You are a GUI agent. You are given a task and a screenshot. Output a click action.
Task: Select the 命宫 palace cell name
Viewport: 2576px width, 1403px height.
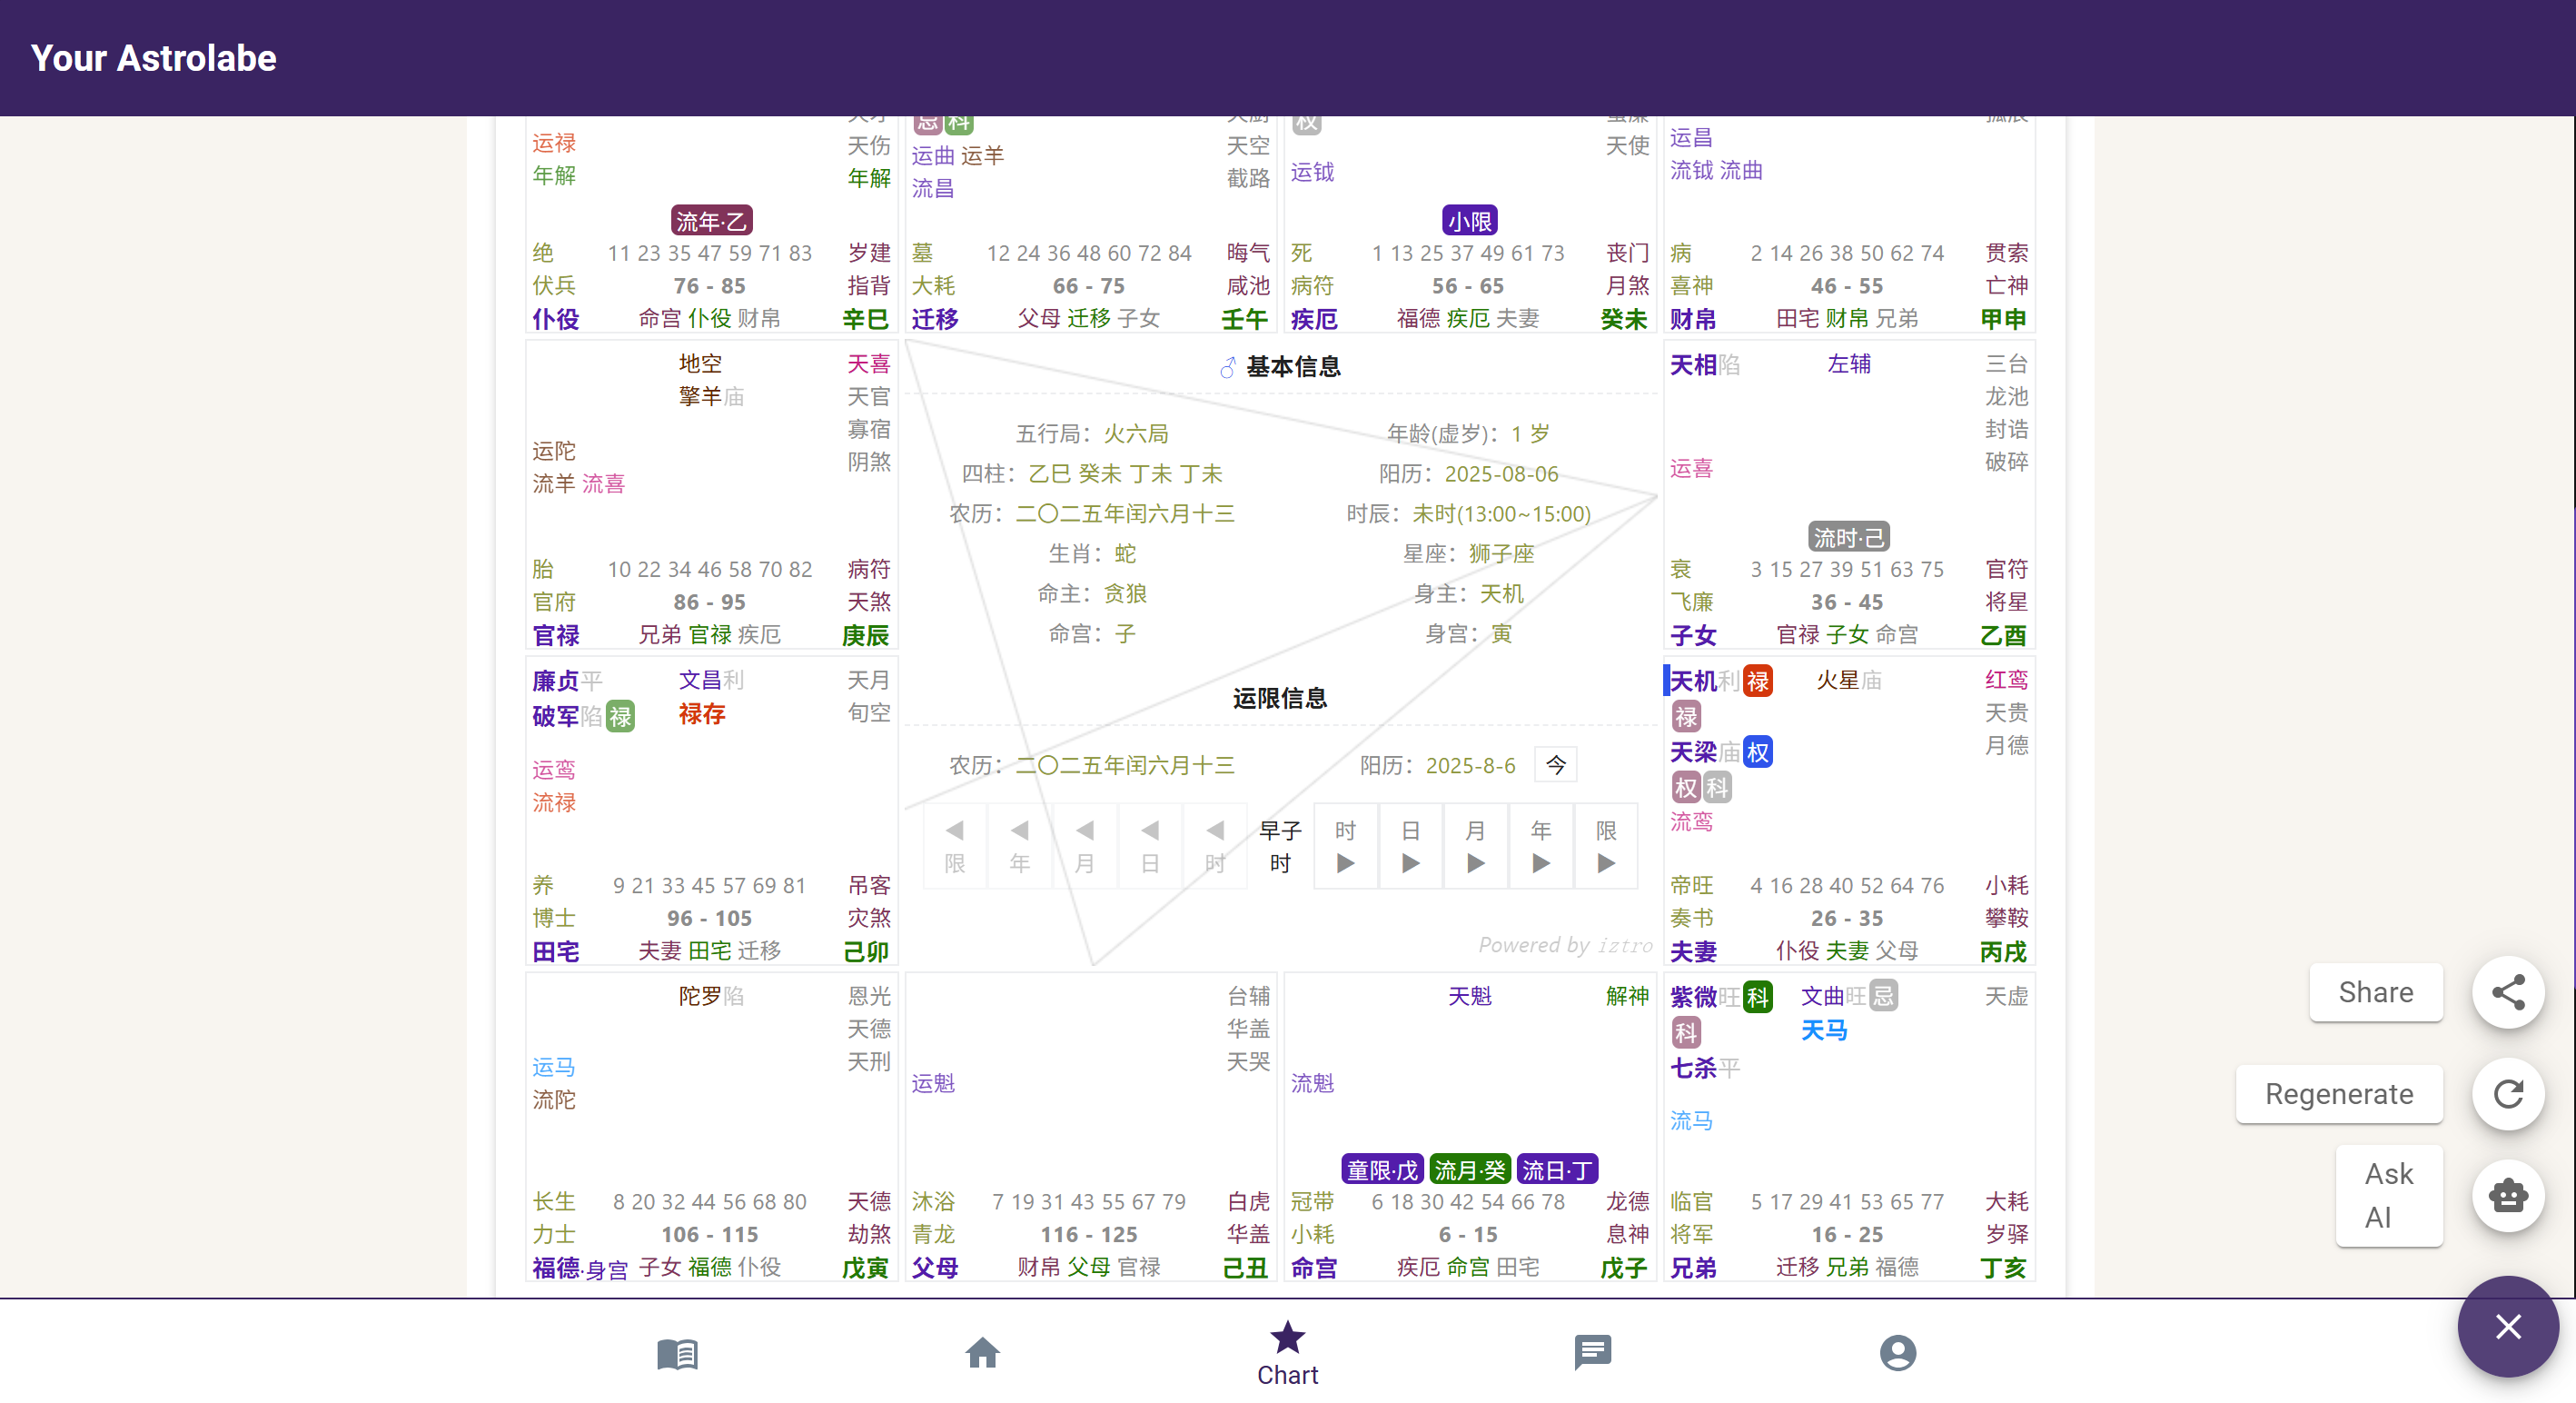pos(1313,1268)
